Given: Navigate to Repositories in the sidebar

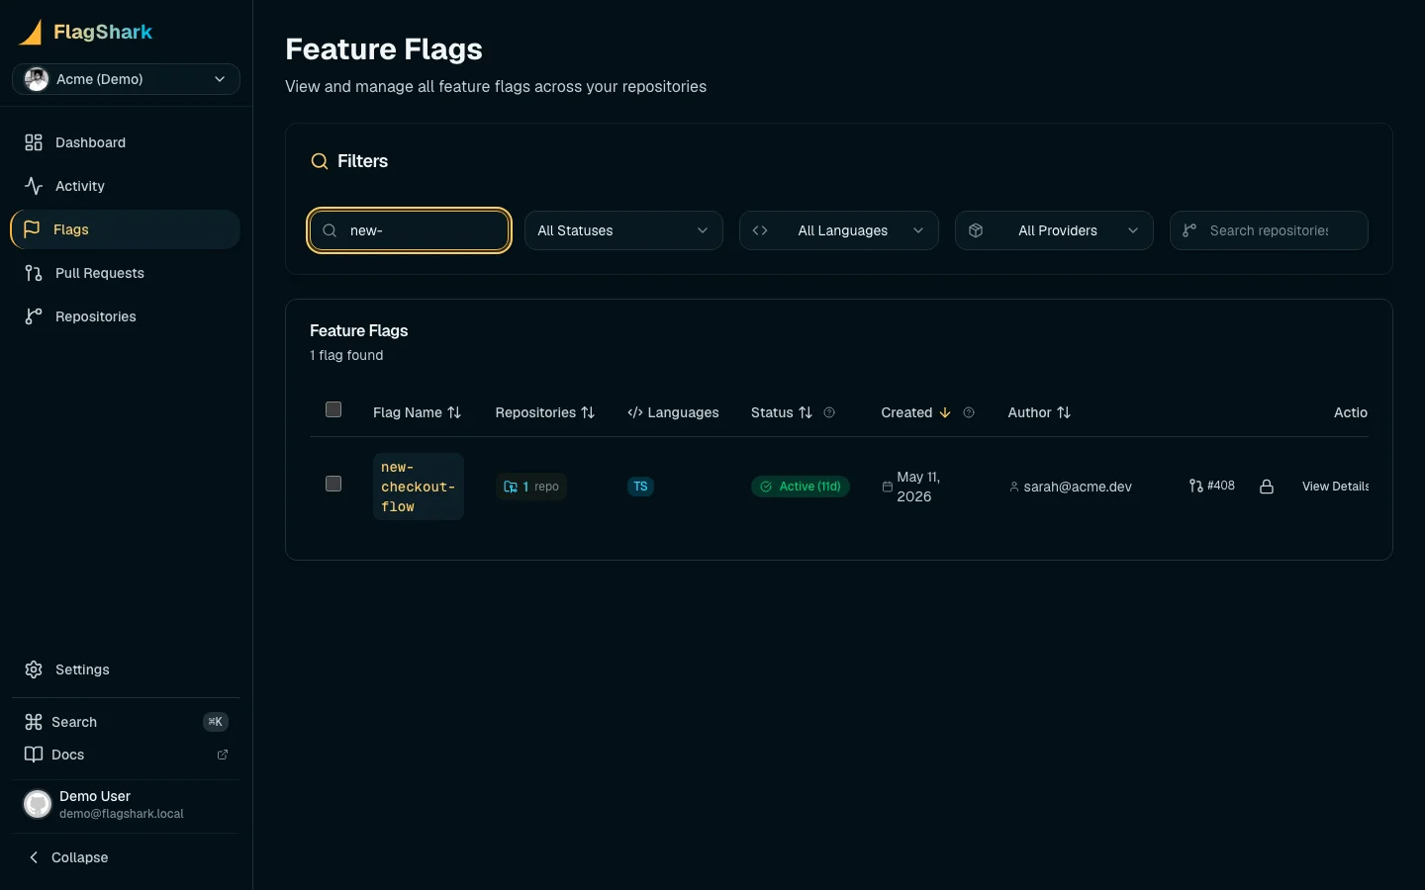Looking at the screenshot, I should [x=126, y=316].
